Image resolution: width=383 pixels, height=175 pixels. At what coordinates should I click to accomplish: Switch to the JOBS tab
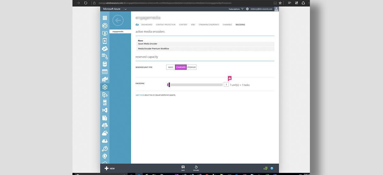pos(193,24)
